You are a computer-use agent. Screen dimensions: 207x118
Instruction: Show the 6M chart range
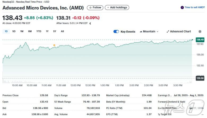pos(30,31)
